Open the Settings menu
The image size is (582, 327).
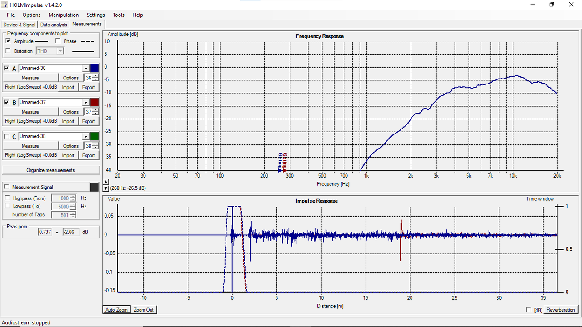[96, 15]
